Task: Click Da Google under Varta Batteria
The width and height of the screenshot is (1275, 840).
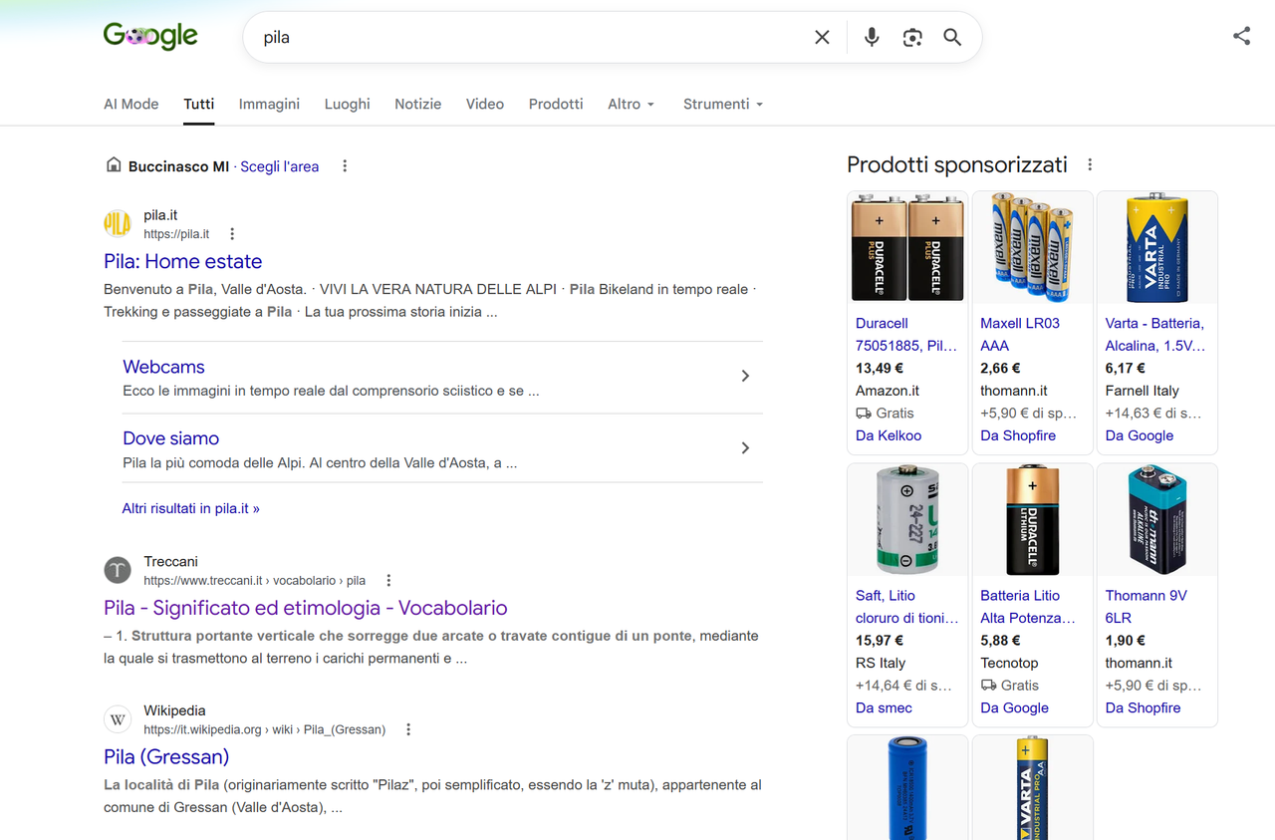Action: click(1140, 435)
